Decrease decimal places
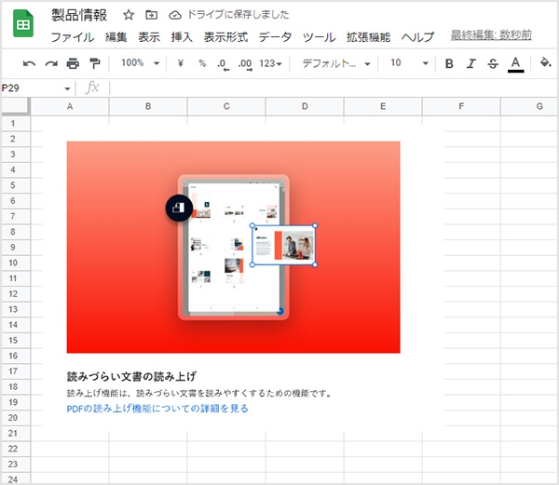Image resolution: width=559 pixels, height=485 pixels. coord(224,64)
